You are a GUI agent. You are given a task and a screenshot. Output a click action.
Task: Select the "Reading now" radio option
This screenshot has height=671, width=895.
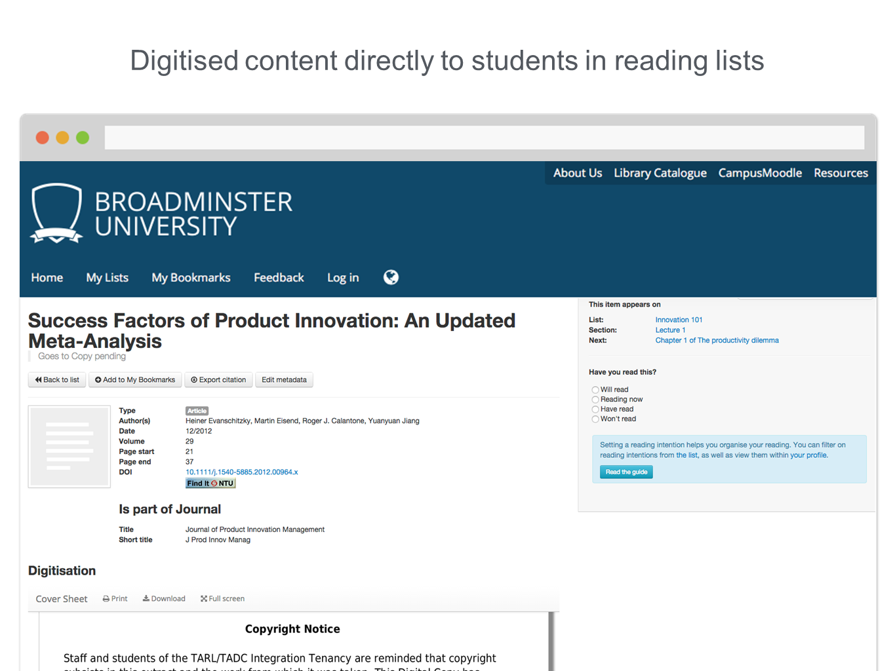tap(595, 400)
